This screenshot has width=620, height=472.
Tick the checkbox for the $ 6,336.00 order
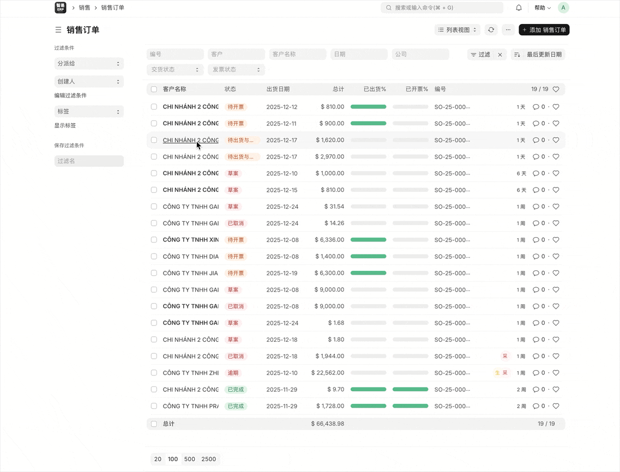154,240
